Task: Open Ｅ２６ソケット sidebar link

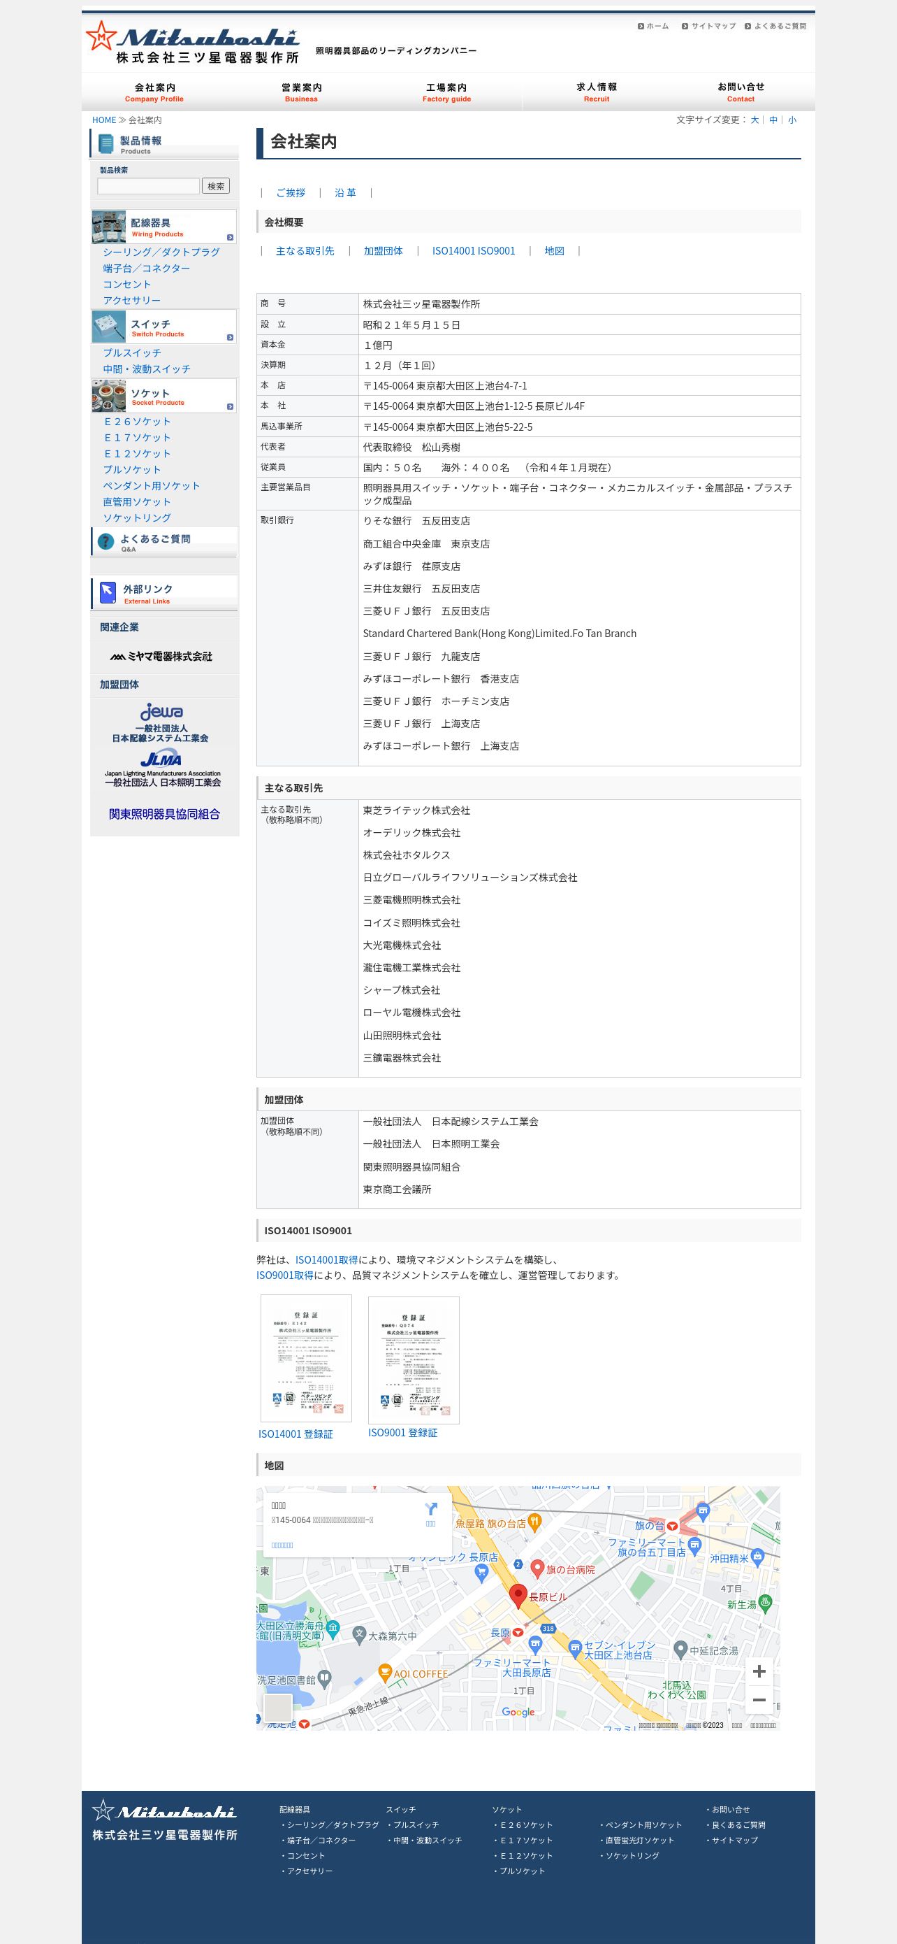Action: (137, 421)
